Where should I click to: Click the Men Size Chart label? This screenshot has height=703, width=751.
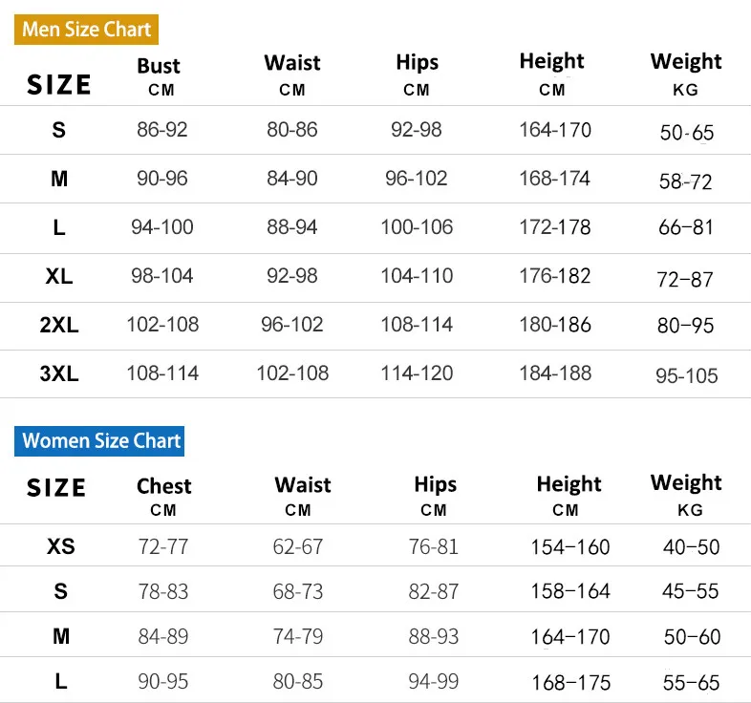pos(87,29)
